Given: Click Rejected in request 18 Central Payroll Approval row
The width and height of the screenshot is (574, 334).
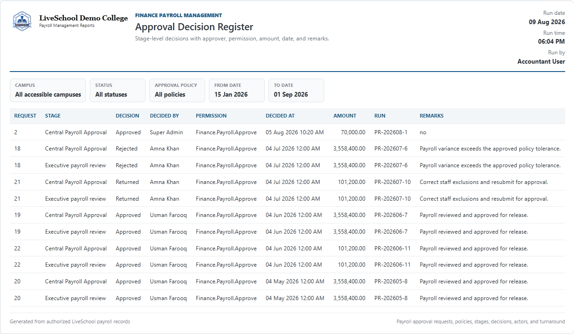Looking at the screenshot, I should coord(127,149).
